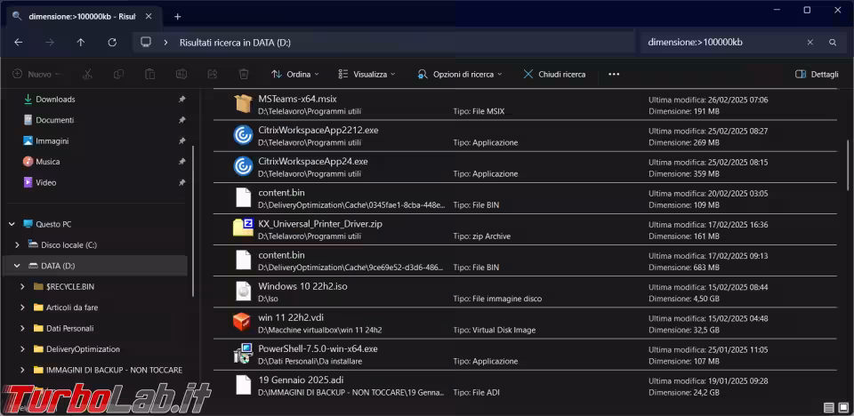Unpin Downloads using its pin icon
This screenshot has height=416, width=854.
181,99
